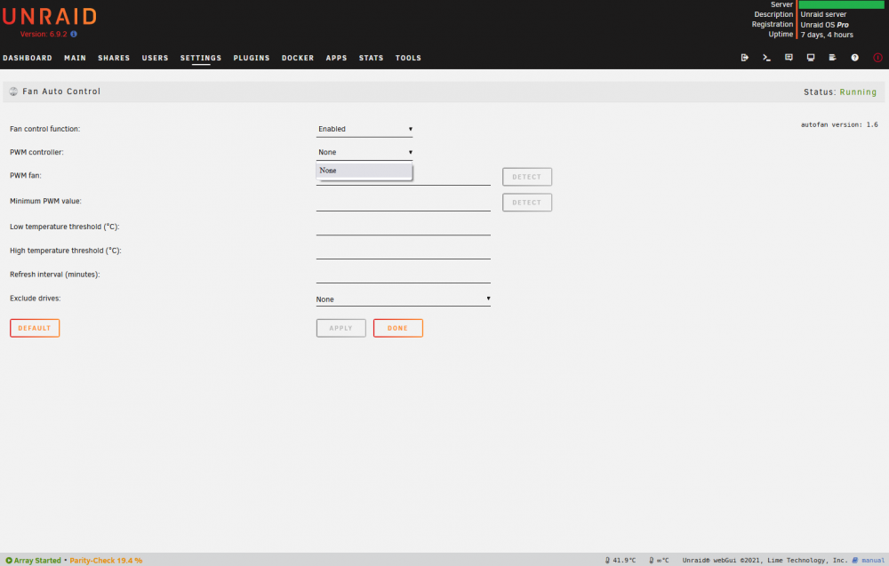Click the 7 days, 4 hours uptime text
889x566 pixels.
pyautogui.click(x=827, y=36)
